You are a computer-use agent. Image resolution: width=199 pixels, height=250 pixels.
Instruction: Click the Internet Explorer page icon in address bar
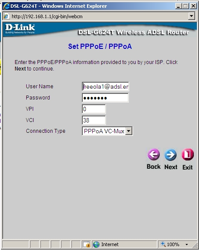coord(6,16)
